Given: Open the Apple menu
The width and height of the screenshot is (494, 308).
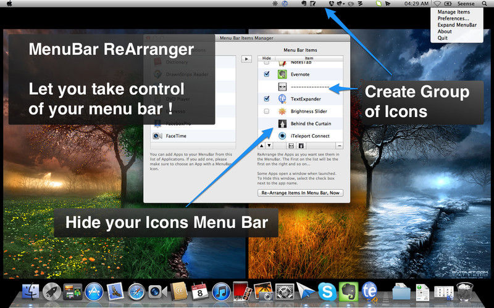Looking at the screenshot, I should click(x=9, y=4).
